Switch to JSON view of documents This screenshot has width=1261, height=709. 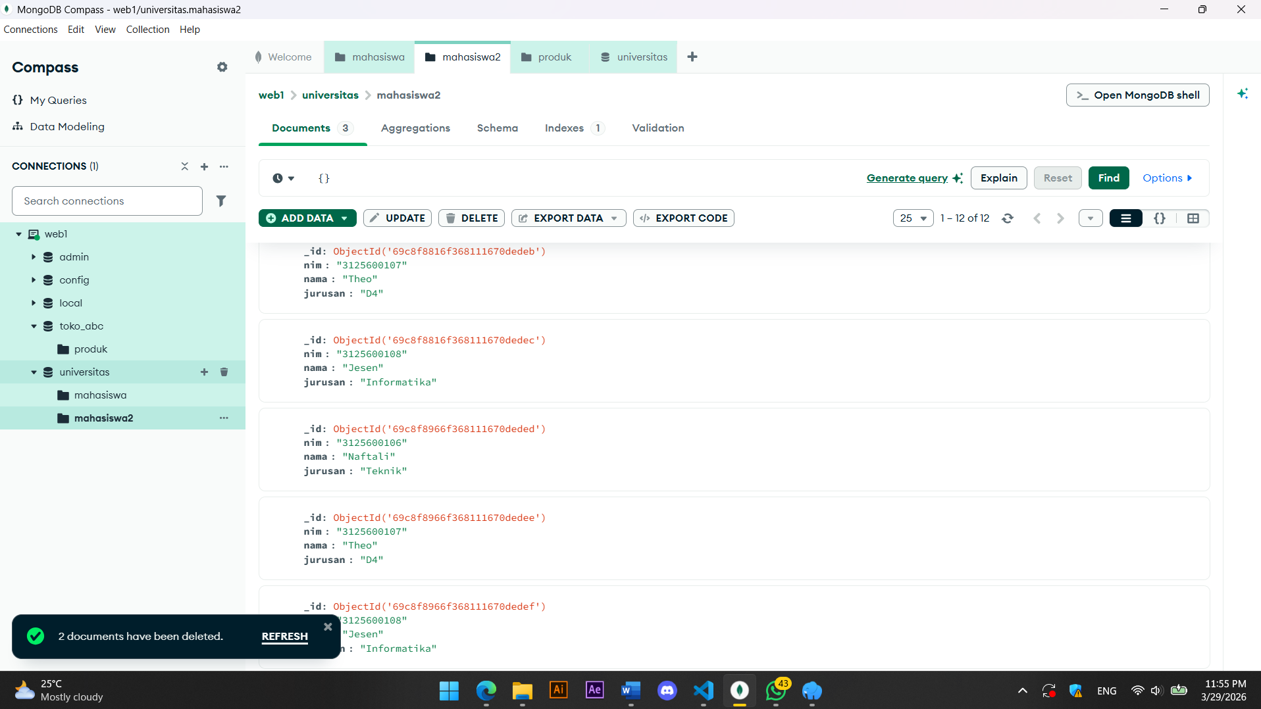tap(1160, 218)
